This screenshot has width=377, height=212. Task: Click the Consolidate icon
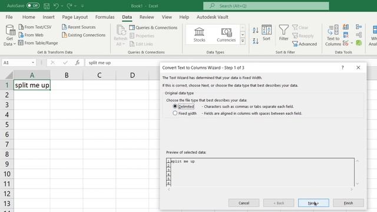pos(359,26)
